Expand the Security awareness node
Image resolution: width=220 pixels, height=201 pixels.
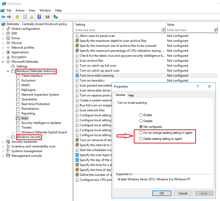(3, 142)
